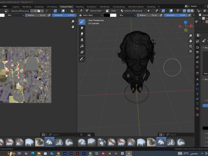Switch to the Layout workspace tab
This screenshot has width=208, height=156.
point(16,6)
